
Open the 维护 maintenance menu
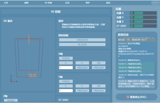[x=88, y=3]
